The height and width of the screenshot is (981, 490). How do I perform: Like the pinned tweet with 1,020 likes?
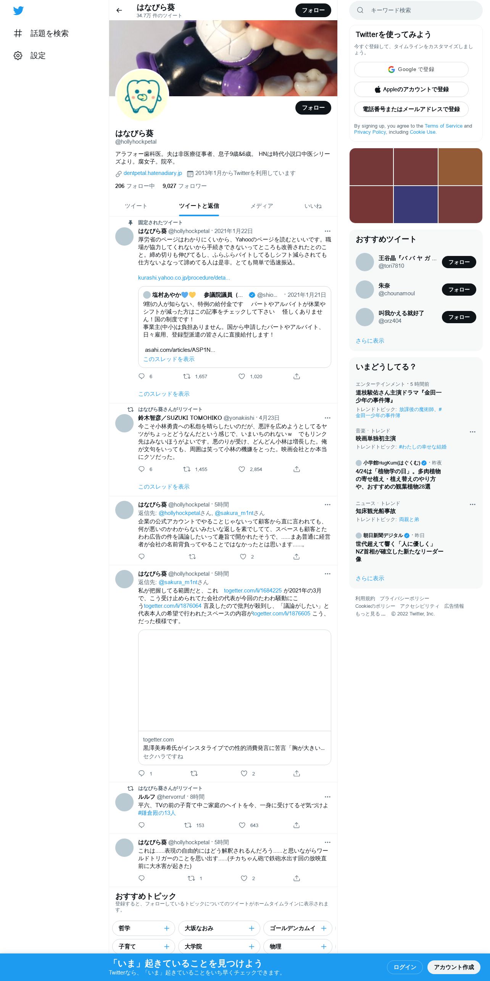point(242,376)
